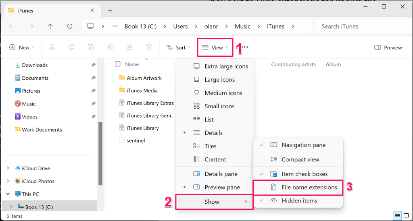The image size is (413, 221).
Task: Choose Extra large icons view
Action: click(215, 66)
